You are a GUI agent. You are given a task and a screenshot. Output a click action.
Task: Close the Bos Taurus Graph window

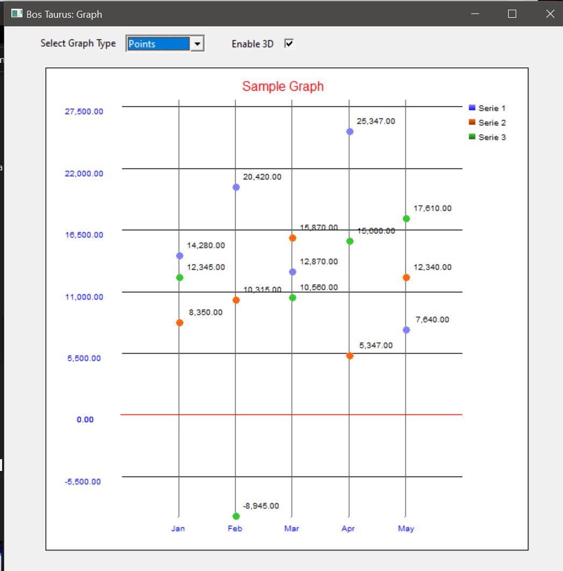[x=550, y=14]
